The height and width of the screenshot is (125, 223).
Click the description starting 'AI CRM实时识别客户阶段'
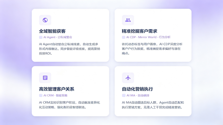coord(69,105)
